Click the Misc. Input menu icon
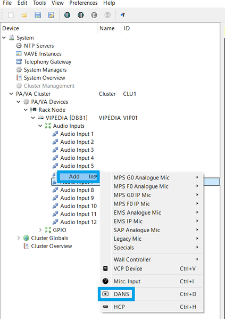 (x=105, y=281)
